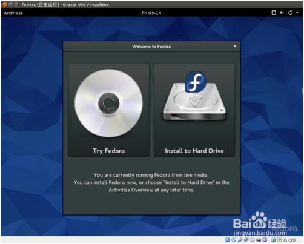304x244 pixels.
Task: Click the VirtualBox network adapter status icon
Action: coord(246,240)
